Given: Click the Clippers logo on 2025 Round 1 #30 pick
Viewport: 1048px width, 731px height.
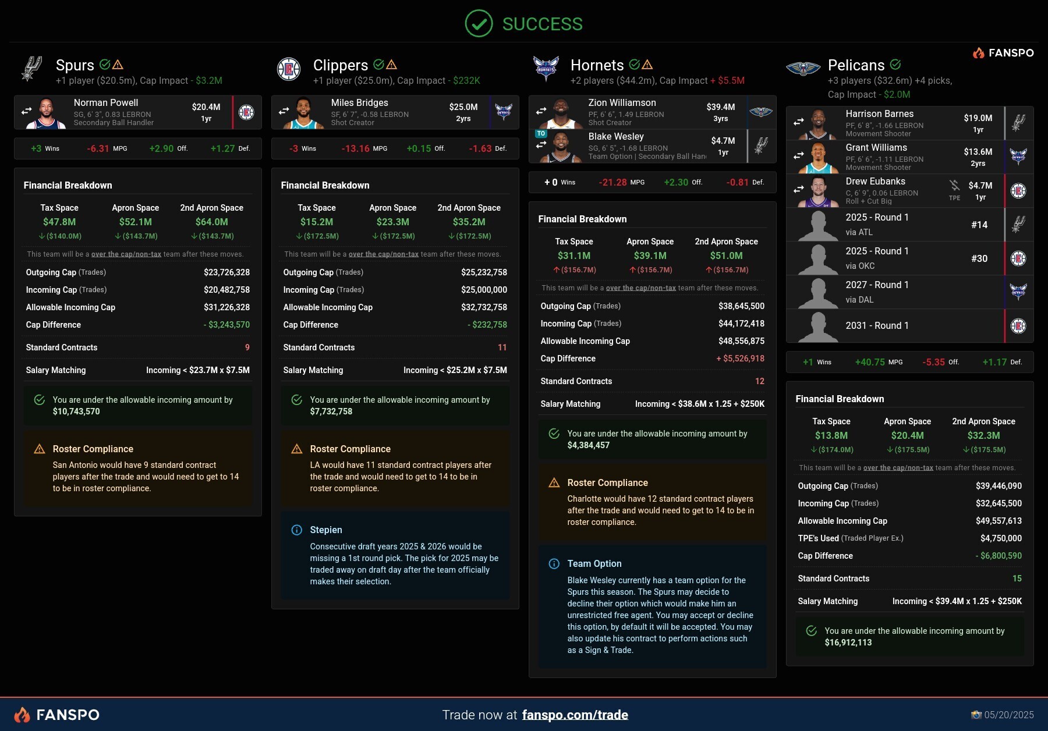Looking at the screenshot, I should [x=1018, y=258].
